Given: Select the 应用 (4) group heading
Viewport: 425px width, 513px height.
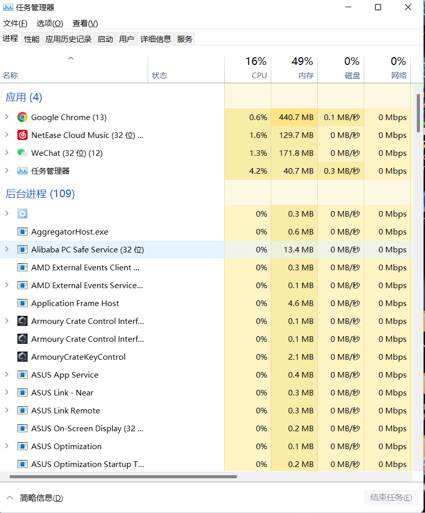Looking at the screenshot, I should coord(23,97).
